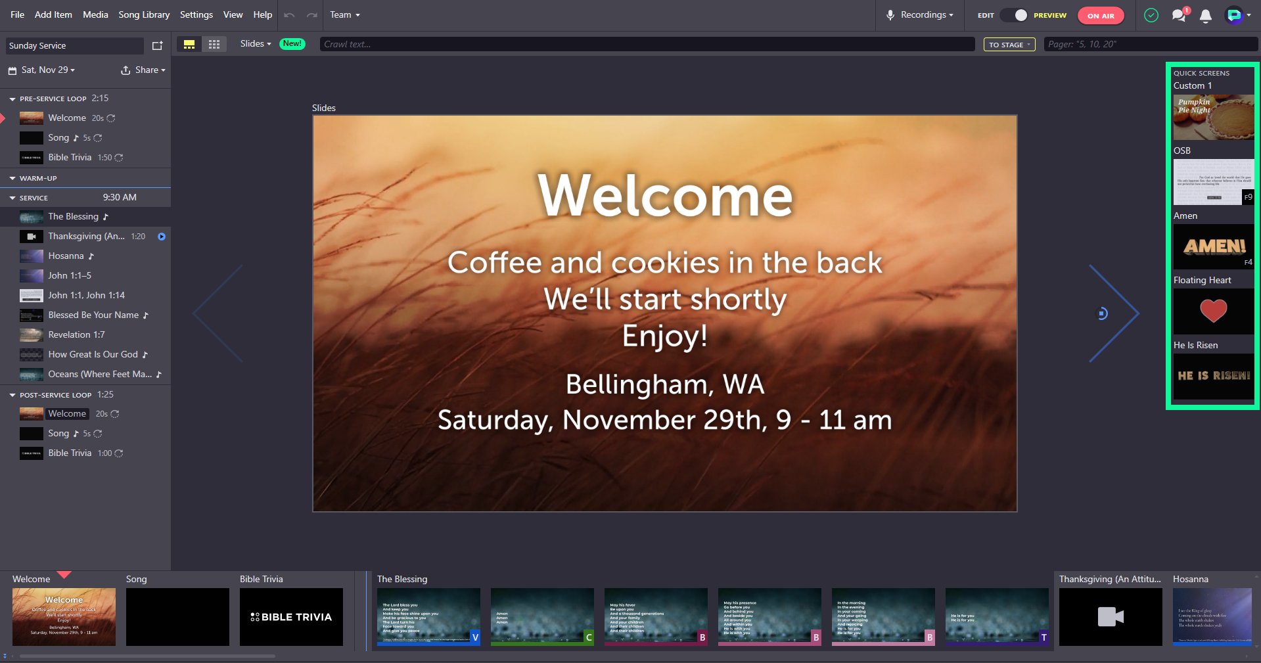Open the Sat, Nov 29 date dropdown
The height and width of the screenshot is (663, 1261).
point(48,70)
